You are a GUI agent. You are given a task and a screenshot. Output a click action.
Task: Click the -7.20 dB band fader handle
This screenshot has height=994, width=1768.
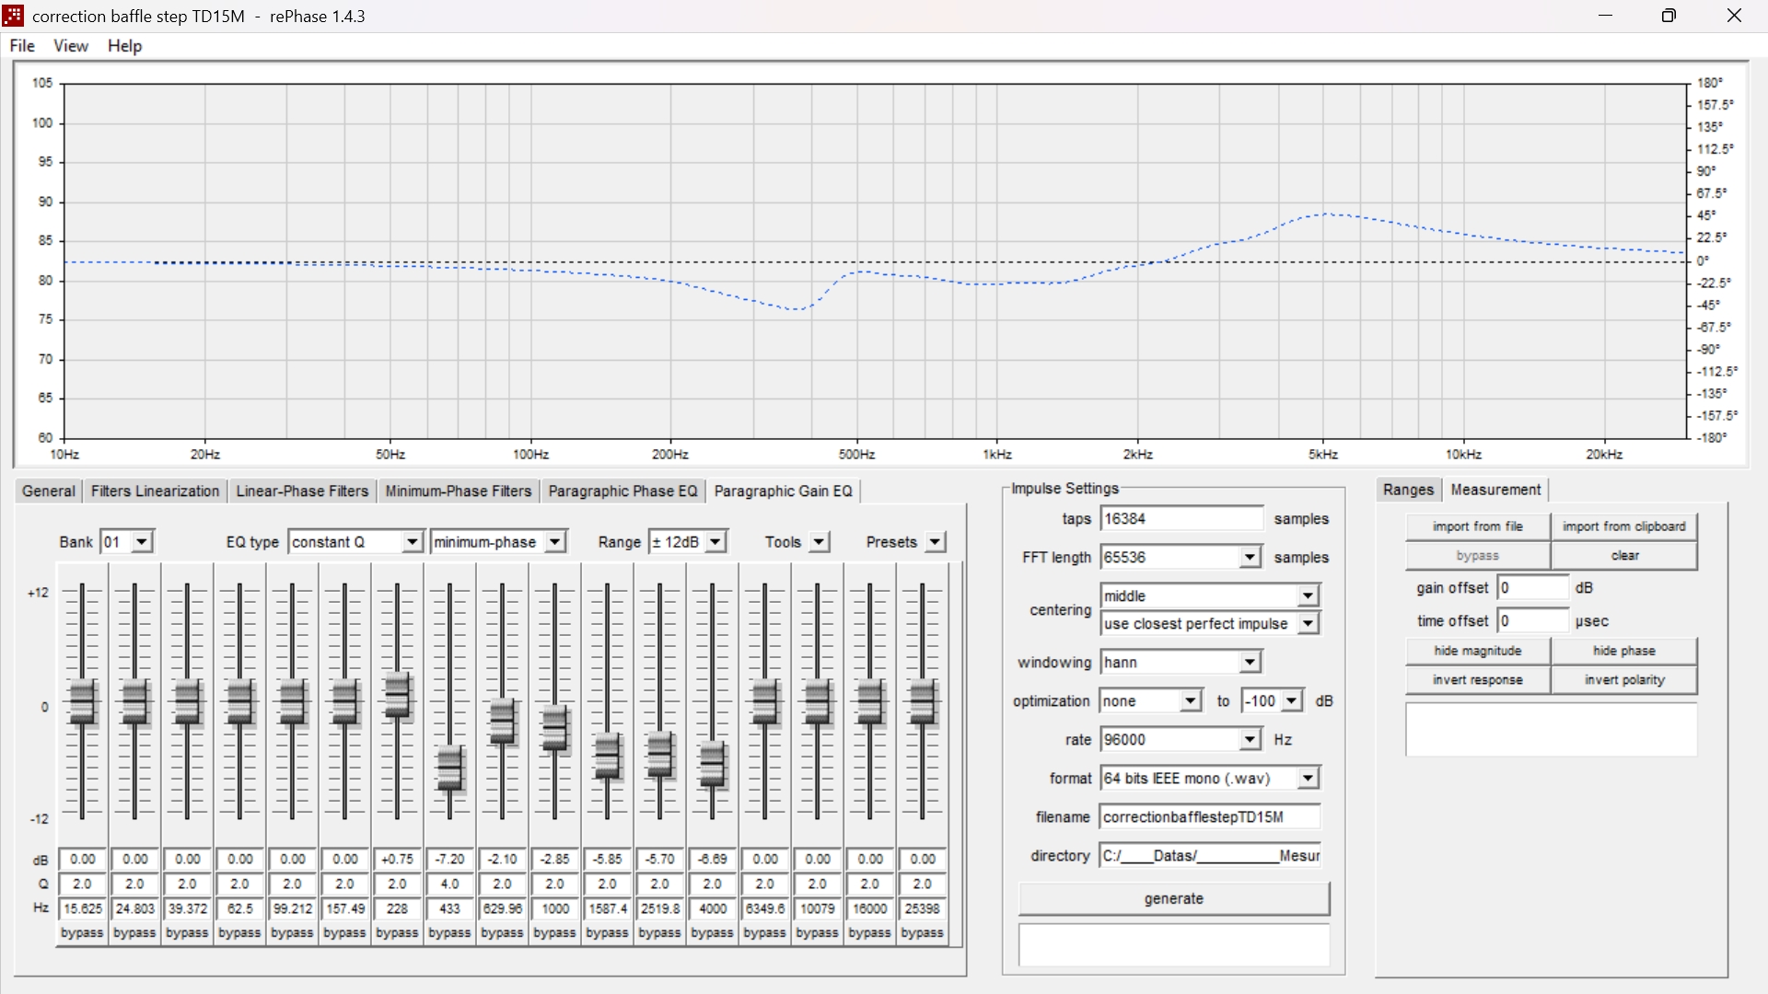(449, 769)
